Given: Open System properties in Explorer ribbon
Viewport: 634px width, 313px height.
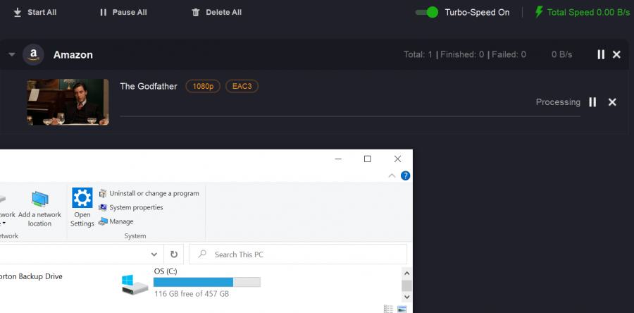Looking at the screenshot, I should click(x=131, y=207).
